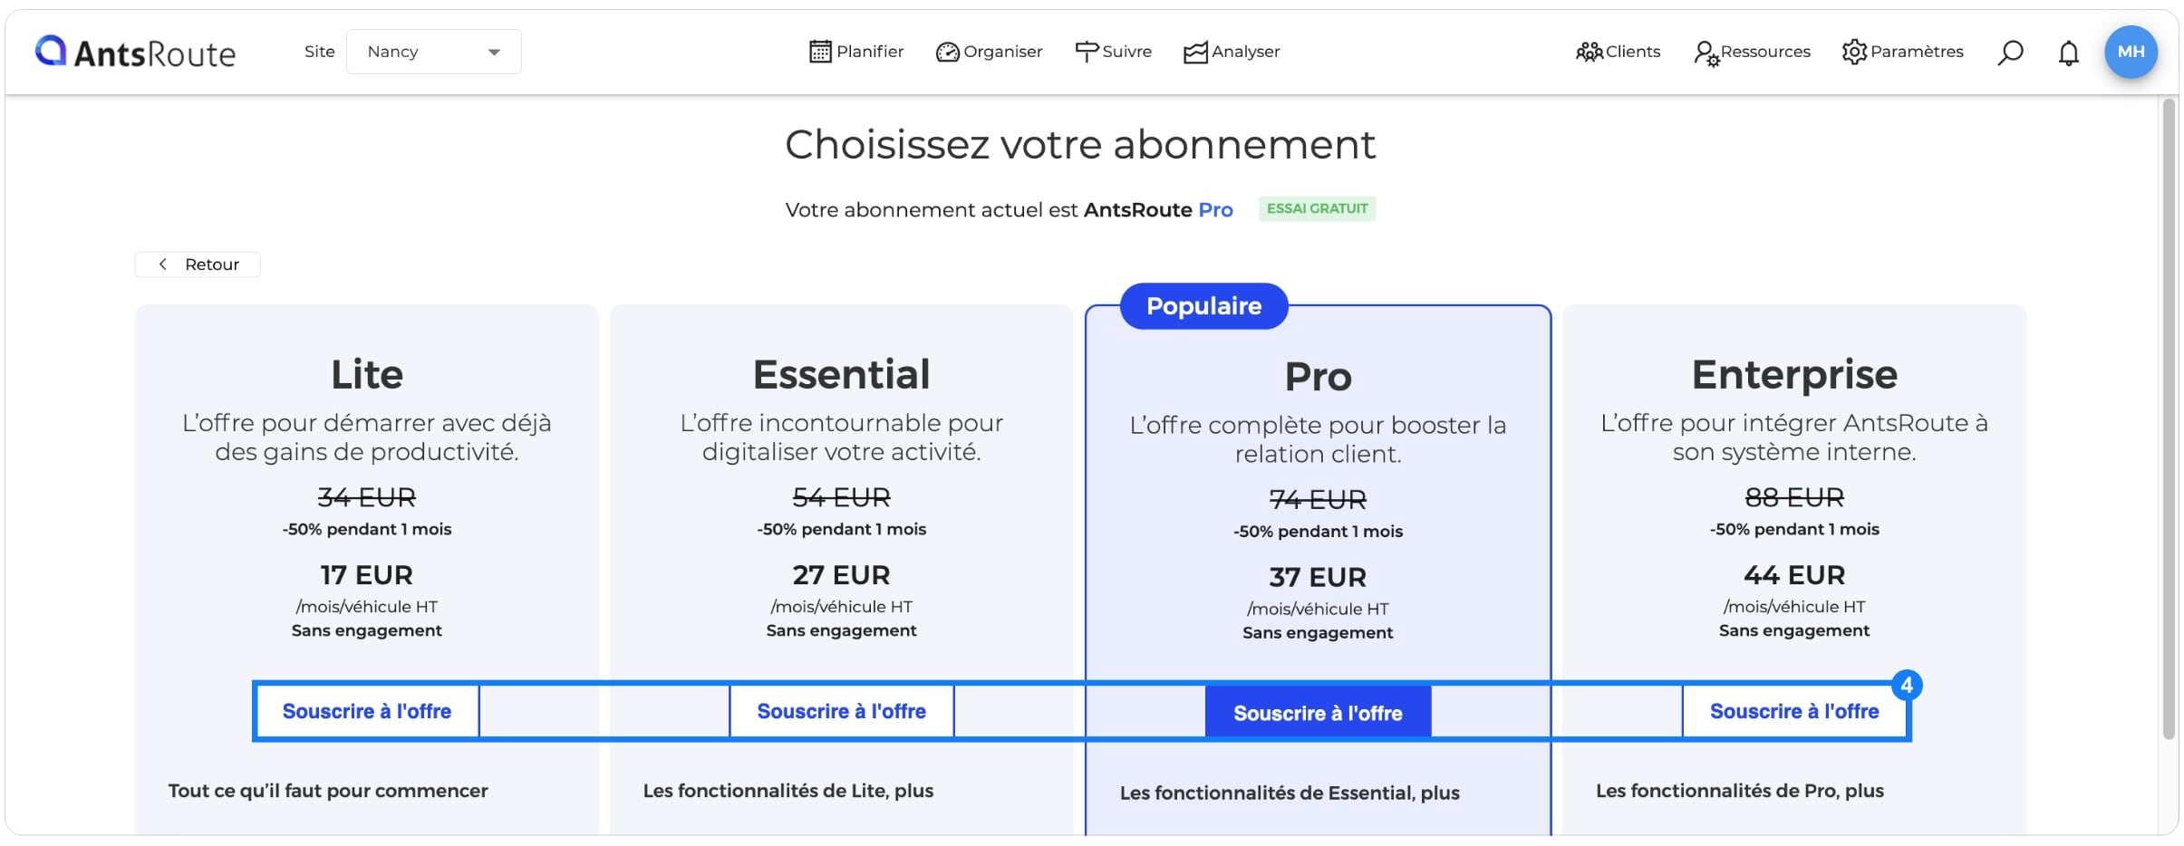
Task: Click the Planifier calendar icon
Action: click(820, 52)
